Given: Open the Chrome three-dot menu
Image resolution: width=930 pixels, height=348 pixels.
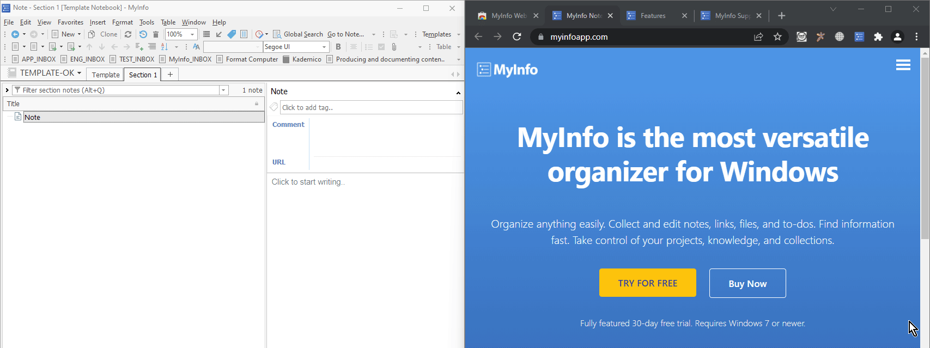Looking at the screenshot, I should (x=917, y=37).
